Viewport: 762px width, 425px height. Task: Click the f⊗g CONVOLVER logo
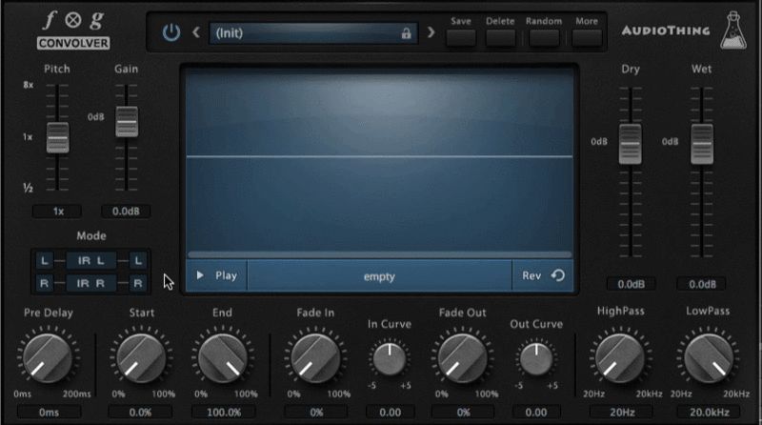[73, 30]
